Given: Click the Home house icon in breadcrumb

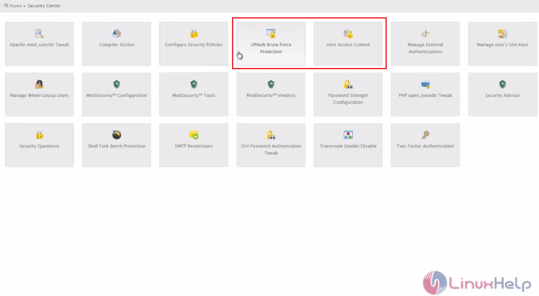Looking at the screenshot, I should coord(6,6).
